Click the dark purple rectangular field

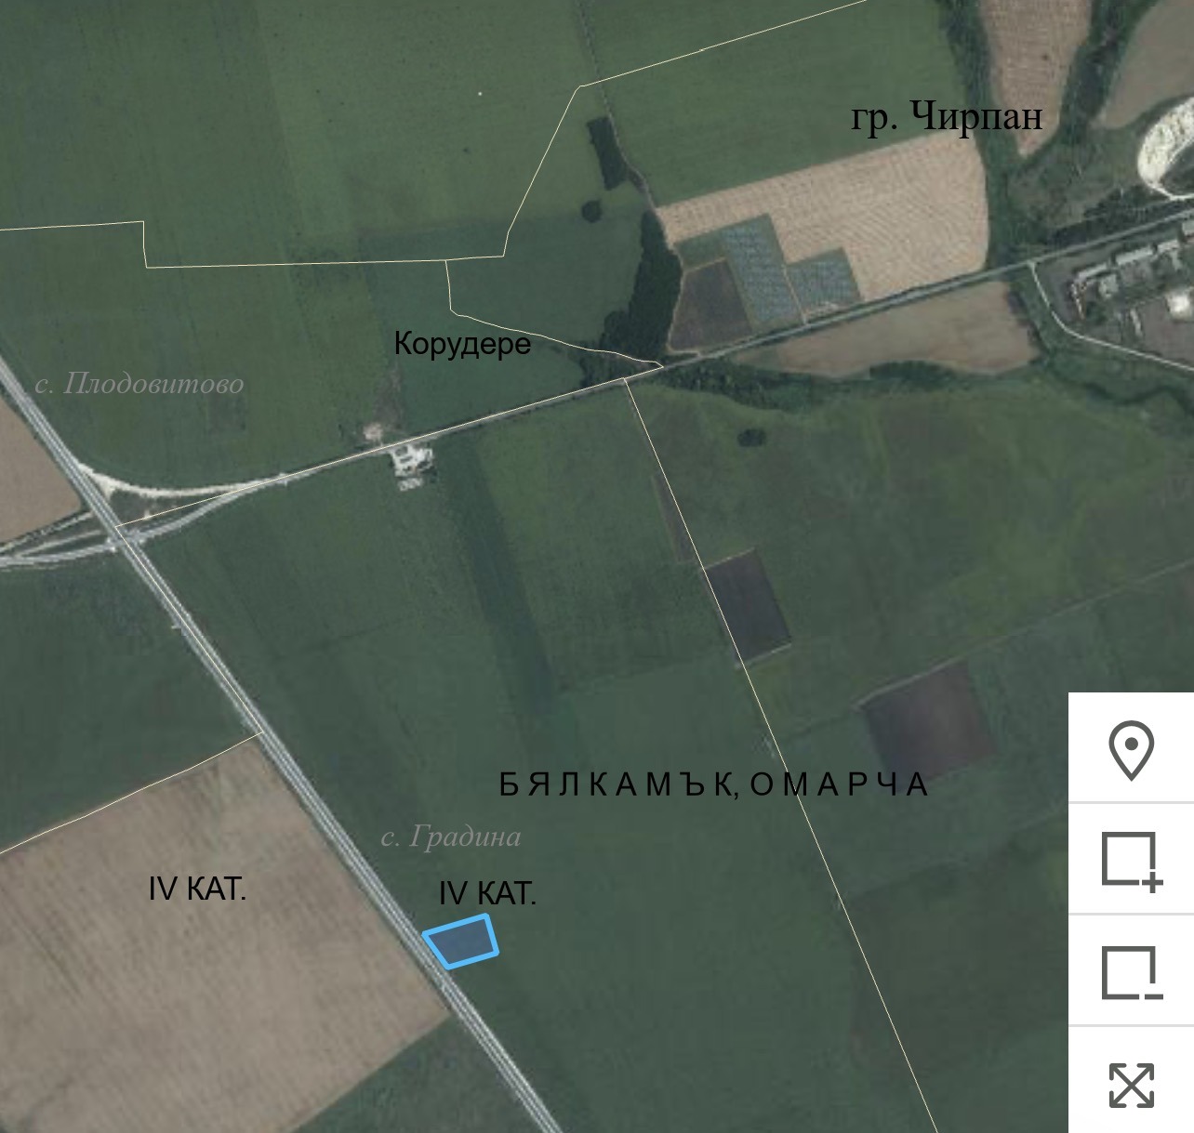(747, 605)
